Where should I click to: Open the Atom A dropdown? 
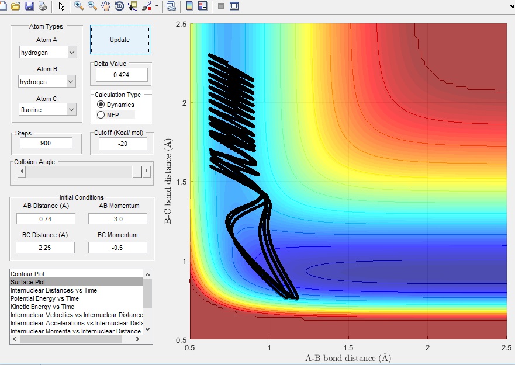(48, 53)
